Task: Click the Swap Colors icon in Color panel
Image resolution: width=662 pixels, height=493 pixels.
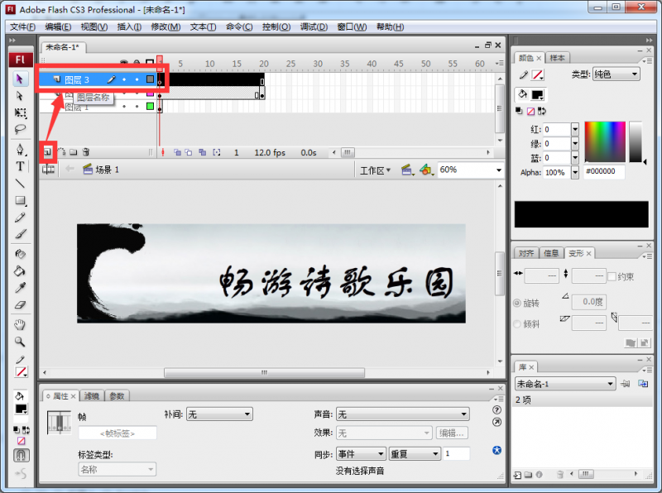Action: tap(542, 111)
